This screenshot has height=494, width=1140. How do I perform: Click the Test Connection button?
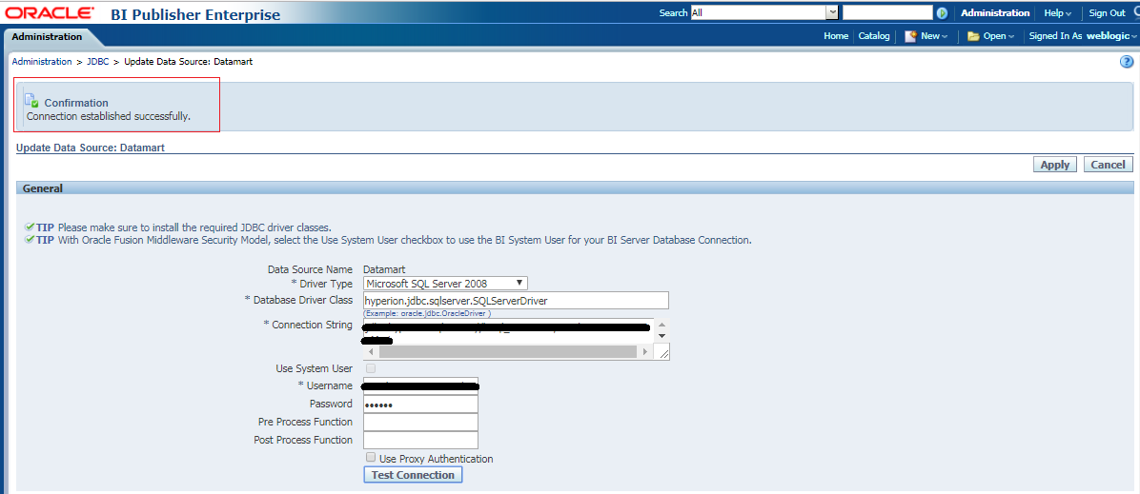coord(413,474)
